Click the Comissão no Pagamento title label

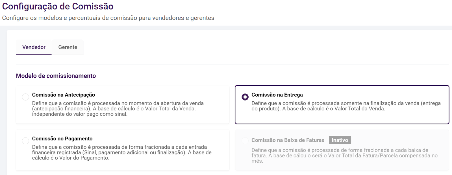click(x=62, y=139)
